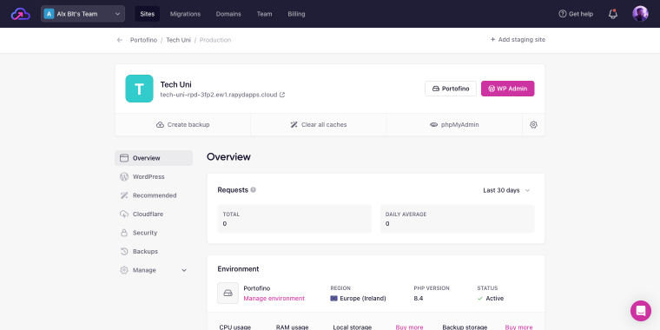Image resolution: width=660 pixels, height=330 pixels.
Task: Open site settings gear icon
Action: [x=534, y=124]
